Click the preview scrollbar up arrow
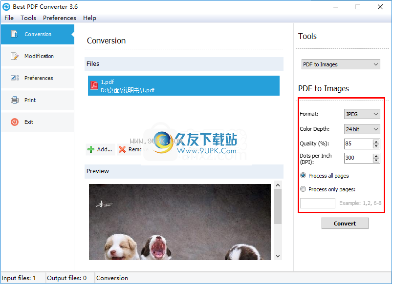Viewport: 393px width, 285px height. [278, 185]
